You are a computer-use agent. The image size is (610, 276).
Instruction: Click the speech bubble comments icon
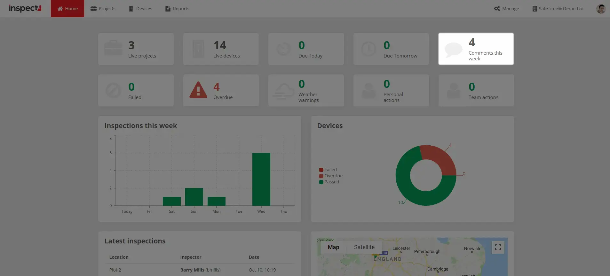click(x=453, y=49)
